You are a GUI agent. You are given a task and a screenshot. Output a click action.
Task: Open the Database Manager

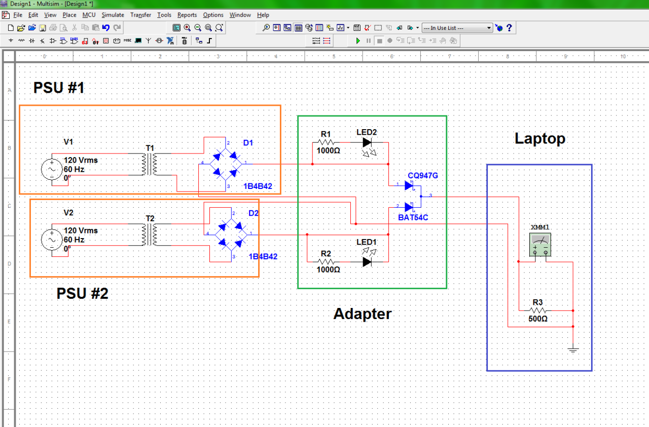click(309, 28)
